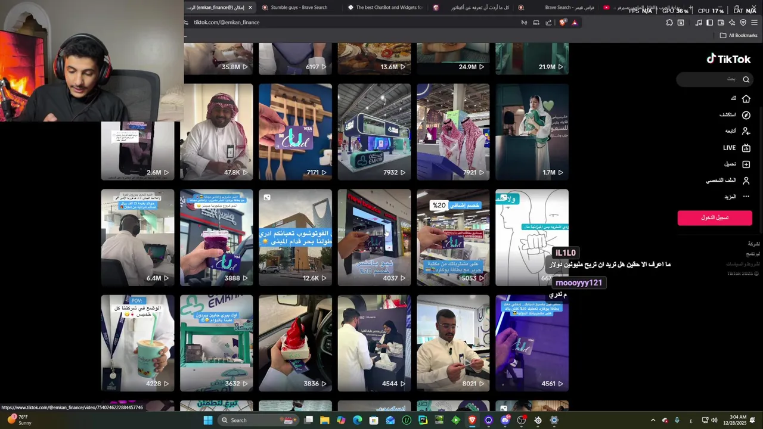Open the LIVE icon in TikTok sidebar
Viewport: 763px width, 429px height.
click(x=746, y=148)
